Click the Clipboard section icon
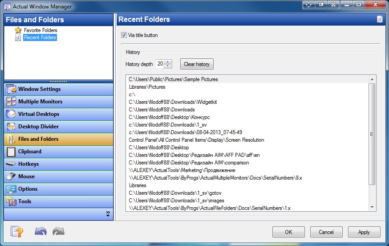The width and height of the screenshot is (389, 246). [11, 152]
